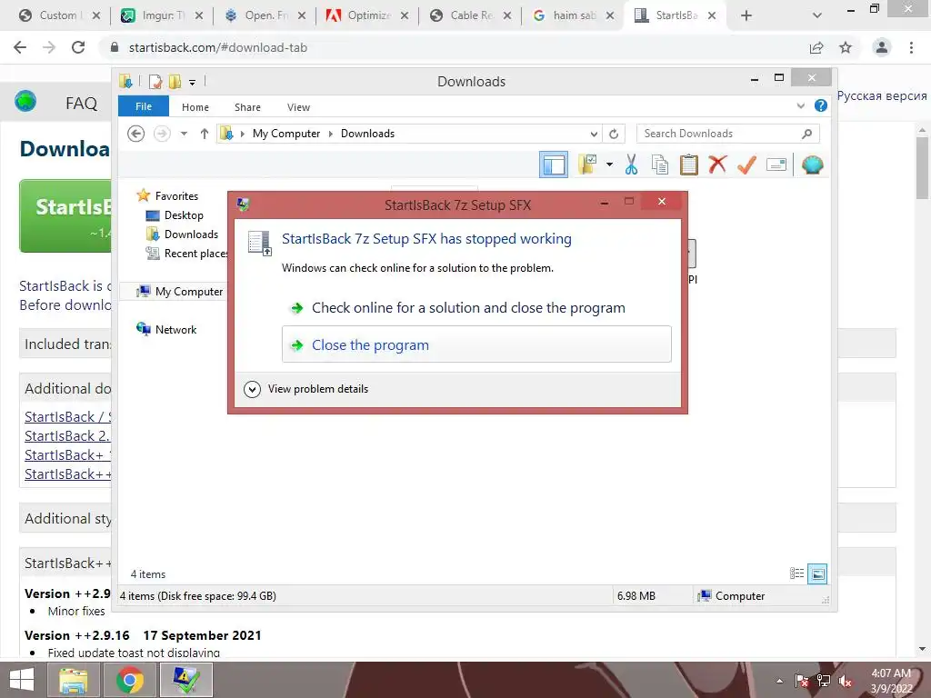This screenshot has width=931, height=698.
Task: Open Windows Start button
Action: [22, 680]
